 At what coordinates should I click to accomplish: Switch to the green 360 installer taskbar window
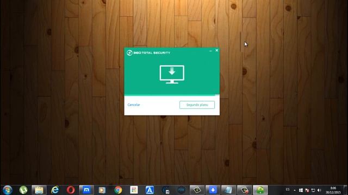[260, 190]
